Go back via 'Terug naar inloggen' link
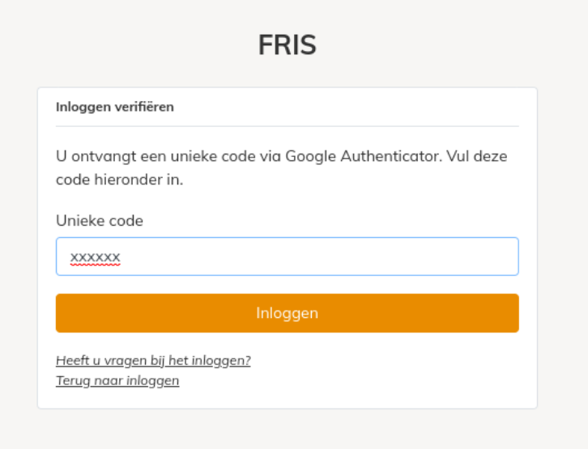This screenshot has height=449, width=588. 117,380
